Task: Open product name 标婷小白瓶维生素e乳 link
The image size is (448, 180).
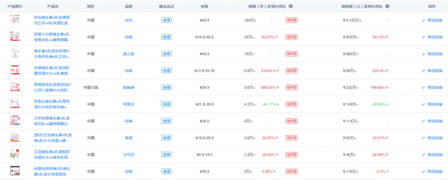Action: pos(52,37)
